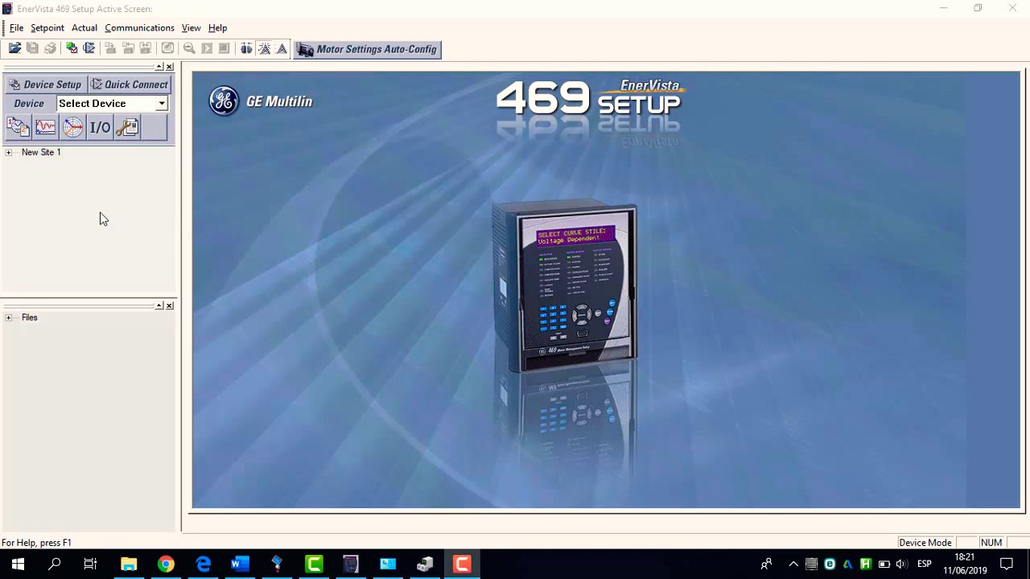
Task: Click the pencil edit toolbar icon
Action: pos(167,49)
